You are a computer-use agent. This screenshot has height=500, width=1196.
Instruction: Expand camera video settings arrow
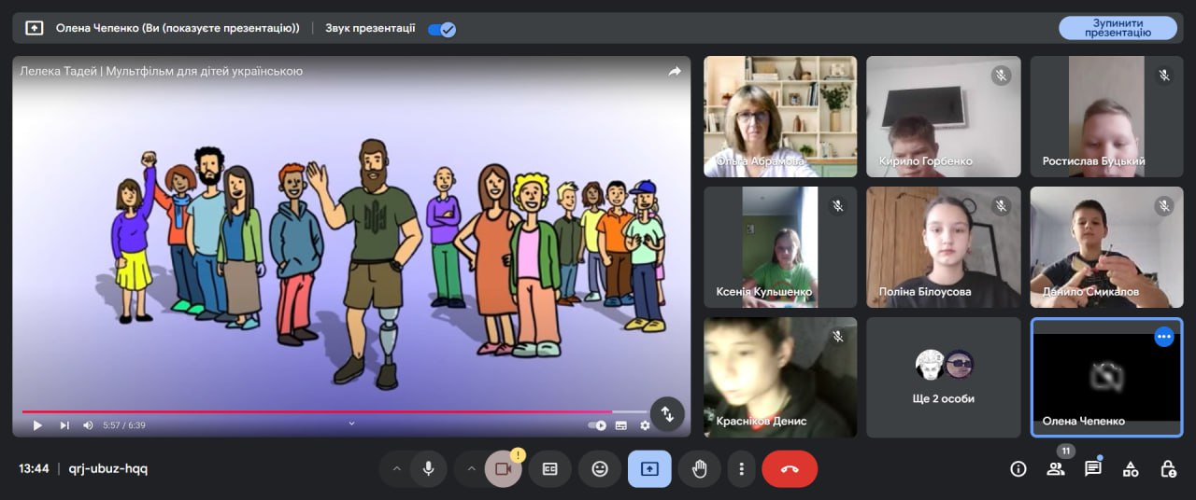click(x=471, y=468)
